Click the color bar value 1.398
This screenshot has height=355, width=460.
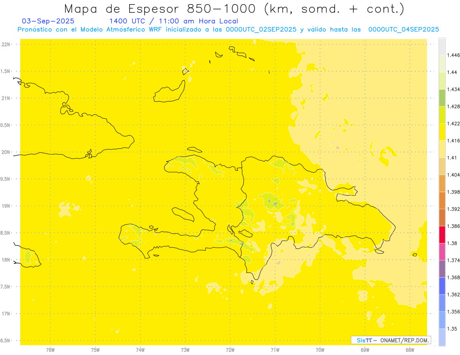click(x=453, y=192)
